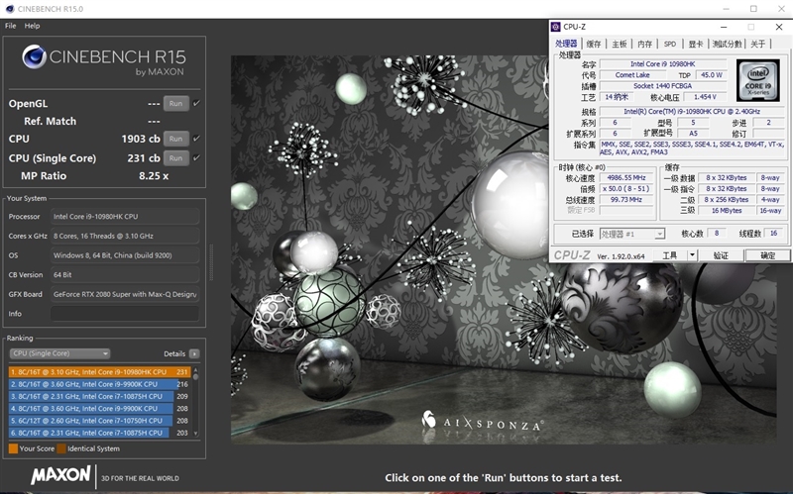Viewport: 793px width, 494px height.
Task: Click the orange Your Score legend swatch
Action: pyautogui.click(x=13, y=448)
